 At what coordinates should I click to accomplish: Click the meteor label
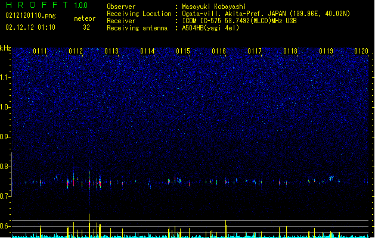coord(85,18)
